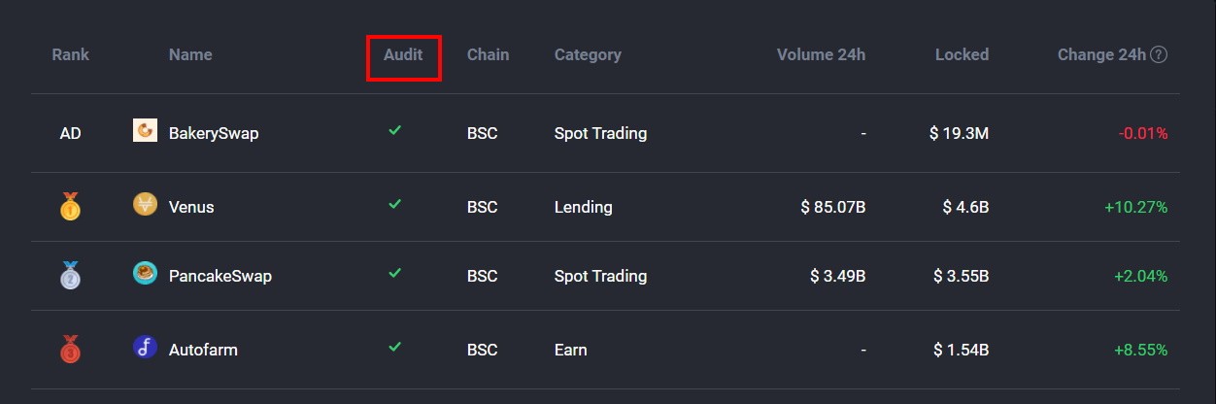This screenshot has width=1216, height=404.
Task: Click the silver medal rank icon
Action: click(x=70, y=276)
